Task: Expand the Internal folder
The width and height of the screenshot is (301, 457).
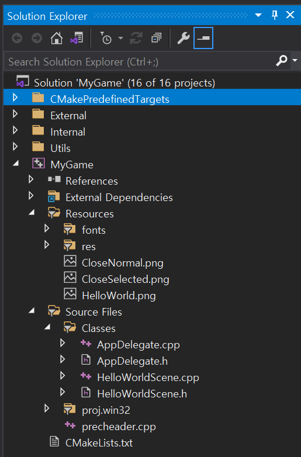Action: click(x=15, y=130)
